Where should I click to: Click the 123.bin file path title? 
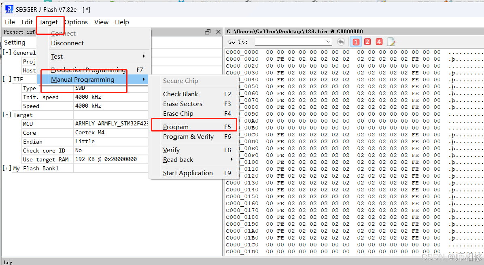pos(295,32)
